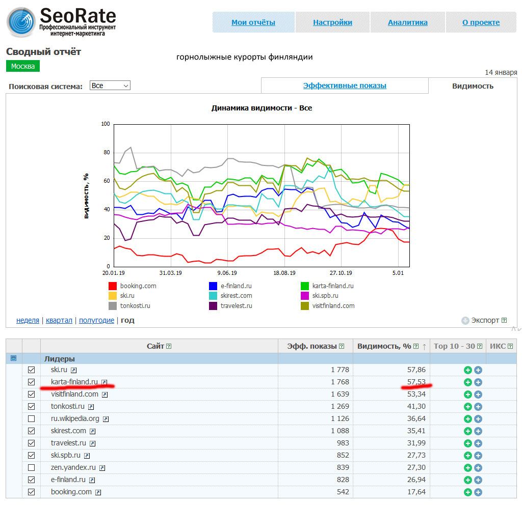This screenshot has height=506, width=522.
Task: Uncheck the booking.com checkbox
Action: point(31,492)
